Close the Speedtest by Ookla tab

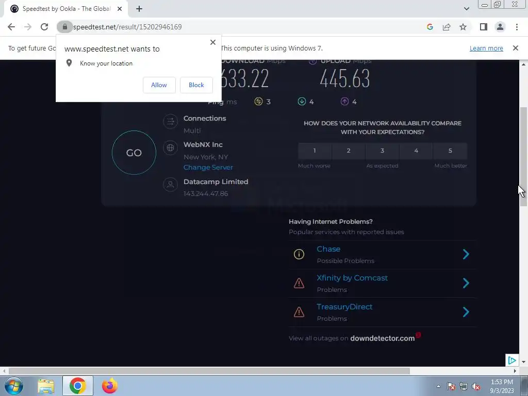point(120,9)
